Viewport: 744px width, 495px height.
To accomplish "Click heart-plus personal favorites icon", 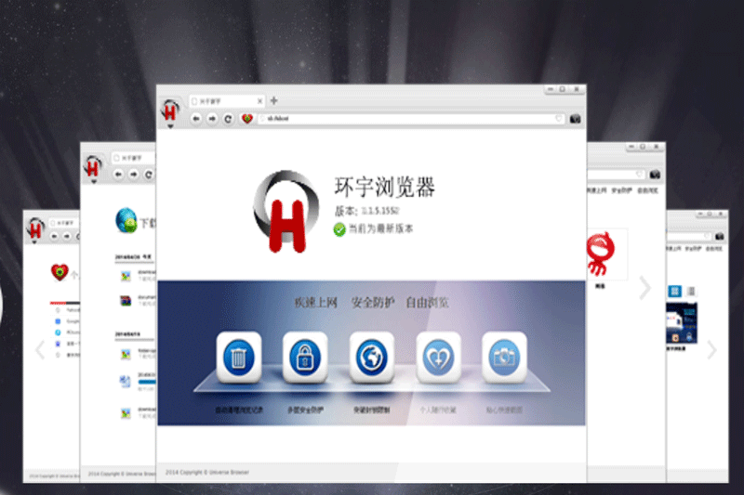I will (438, 358).
